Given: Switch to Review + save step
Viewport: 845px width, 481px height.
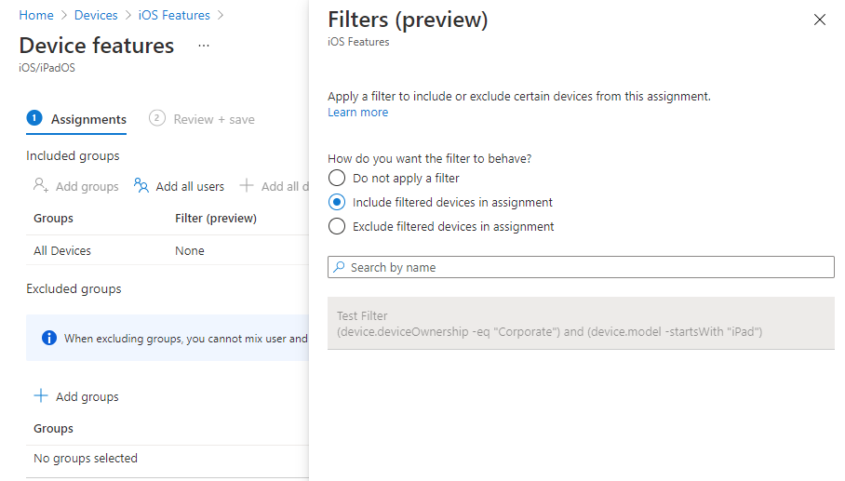Looking at the screenshot, I should click(x=202, y=119).
